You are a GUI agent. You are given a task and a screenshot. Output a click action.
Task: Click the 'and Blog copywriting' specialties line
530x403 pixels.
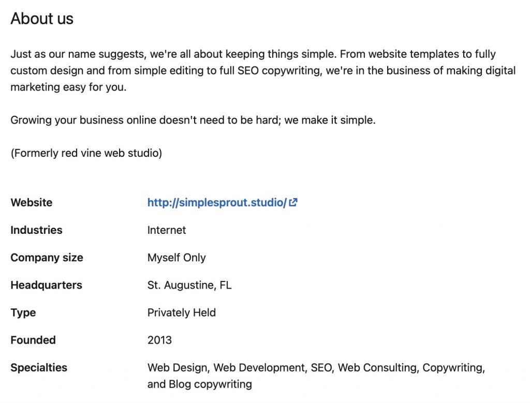point(200,384)
